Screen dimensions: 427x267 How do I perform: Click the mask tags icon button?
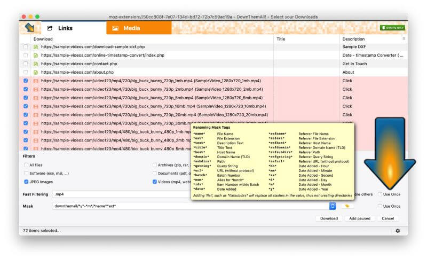pos(347,206)
